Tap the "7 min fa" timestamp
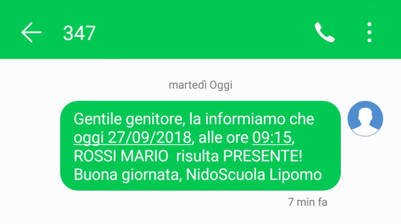The width and height of the screenshot is (401, 224). point(307,202)
